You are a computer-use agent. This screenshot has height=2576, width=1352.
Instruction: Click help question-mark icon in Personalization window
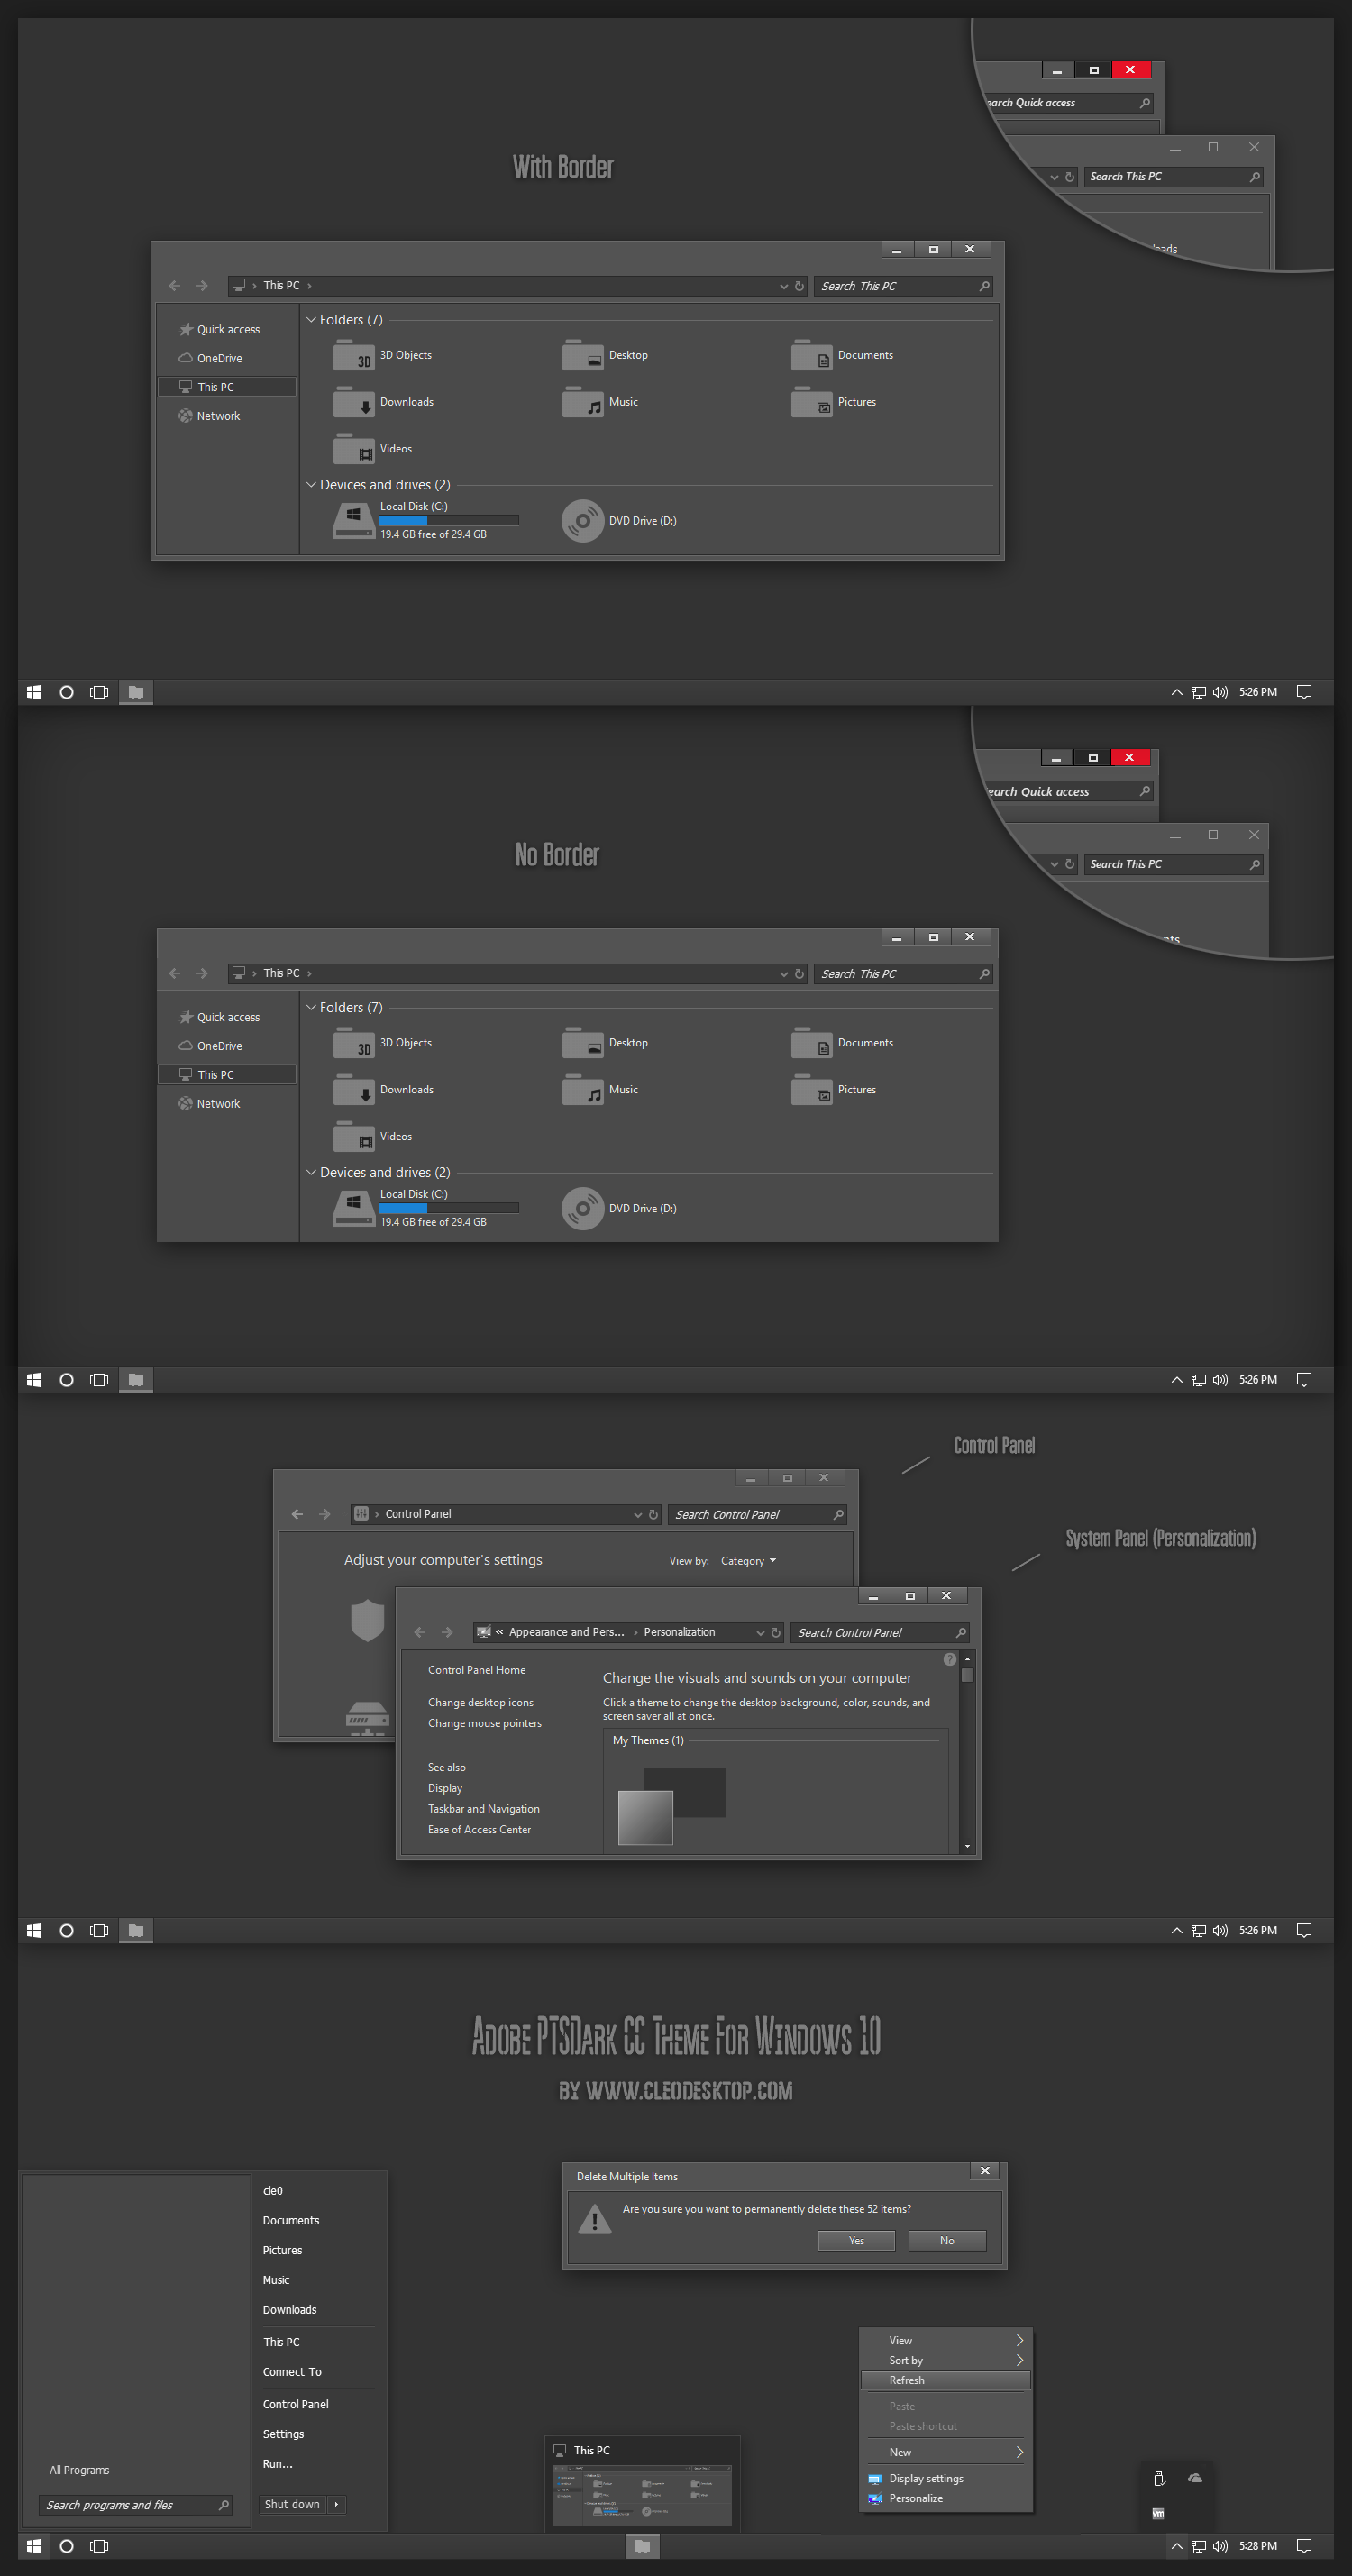coord(949,1660)
